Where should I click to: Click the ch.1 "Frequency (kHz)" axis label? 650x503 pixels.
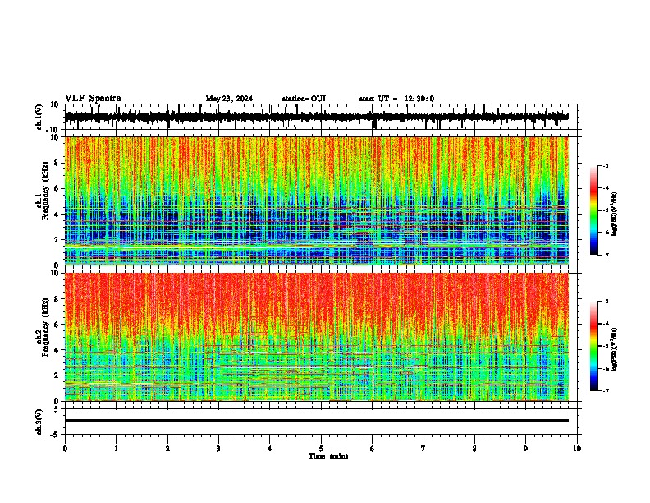[x=45, y=192]
